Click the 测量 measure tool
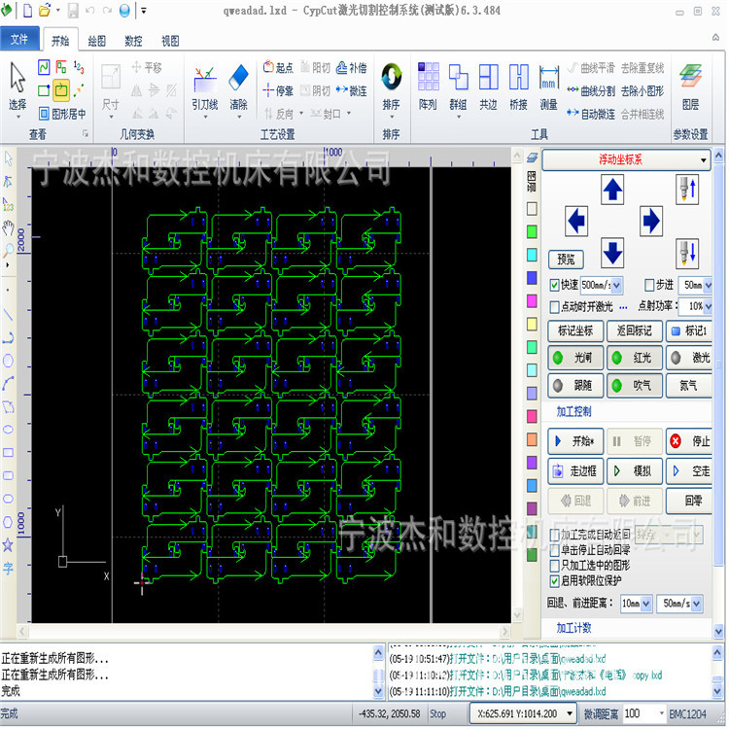 548,86
